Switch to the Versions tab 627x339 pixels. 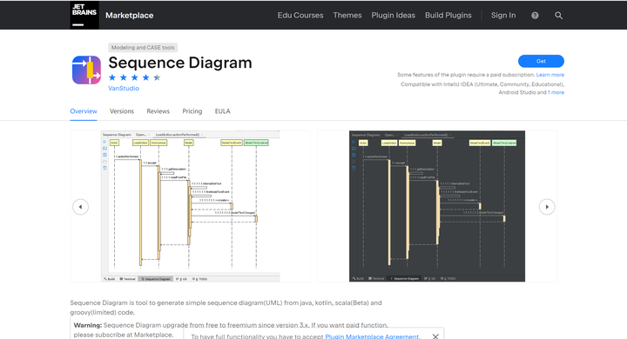[122, 111]
